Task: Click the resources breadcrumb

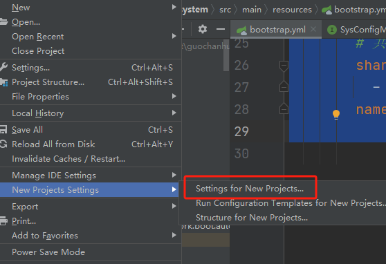Action: click(x=292, y=10)
